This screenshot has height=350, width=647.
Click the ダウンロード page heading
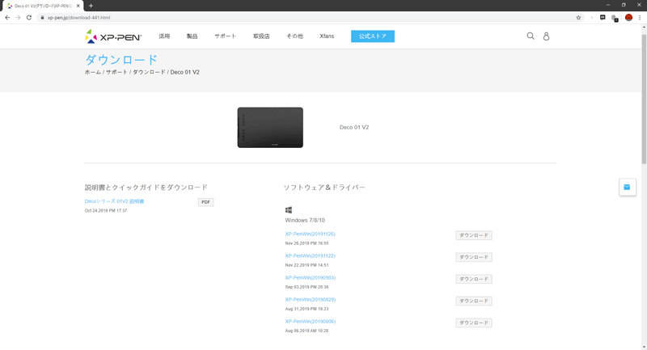(x=121, y=60)
